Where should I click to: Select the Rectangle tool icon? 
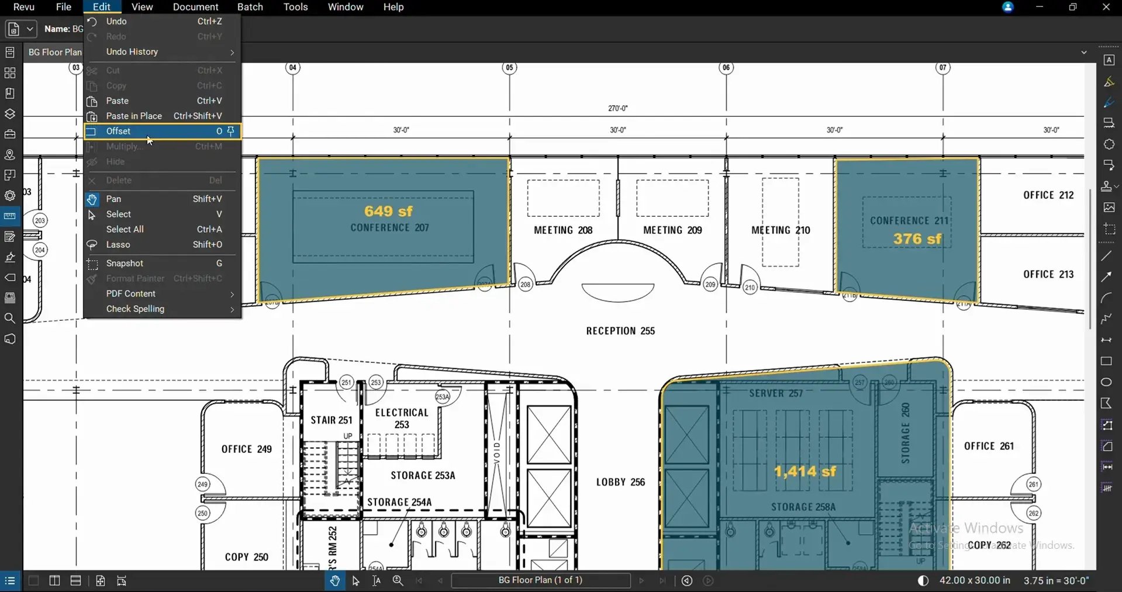point(1106,361)
